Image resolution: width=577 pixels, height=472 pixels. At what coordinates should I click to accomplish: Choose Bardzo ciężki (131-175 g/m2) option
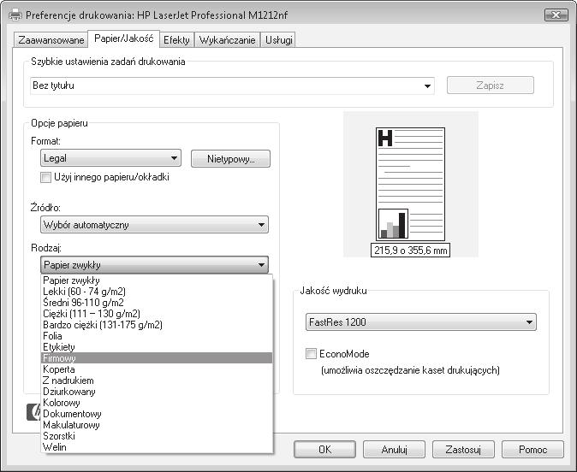pyautogui.click(x=157, y=325)
